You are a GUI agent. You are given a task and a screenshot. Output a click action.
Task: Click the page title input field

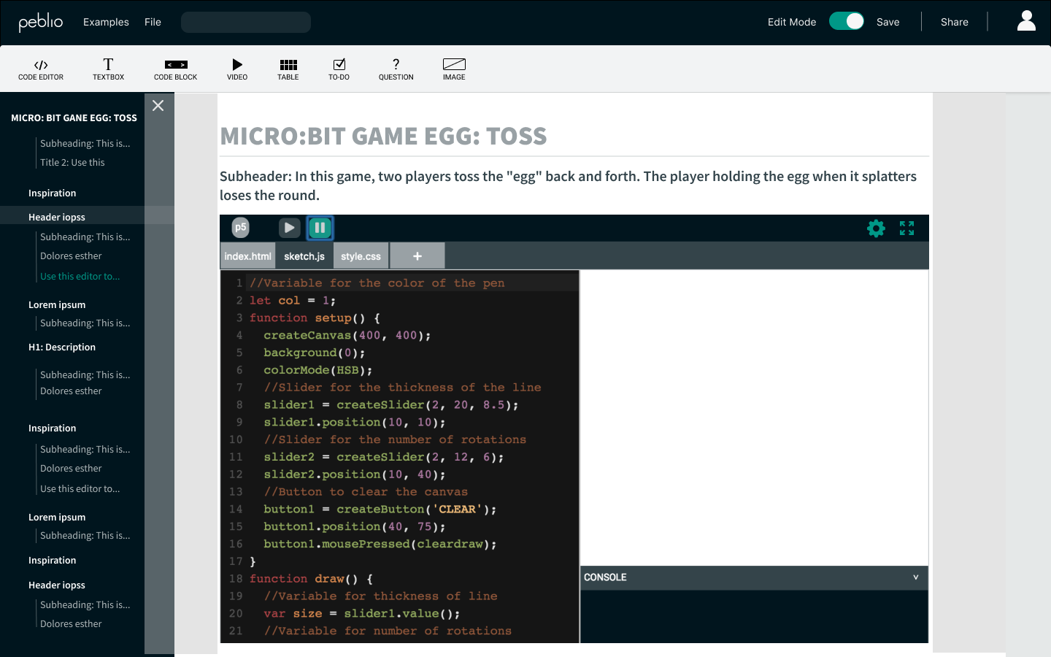coord(246,22)
